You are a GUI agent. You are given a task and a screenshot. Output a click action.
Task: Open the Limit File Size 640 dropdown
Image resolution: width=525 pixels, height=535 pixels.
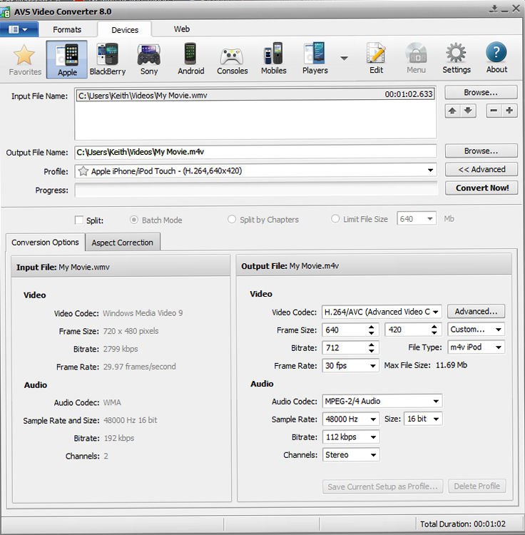(430, 219)
